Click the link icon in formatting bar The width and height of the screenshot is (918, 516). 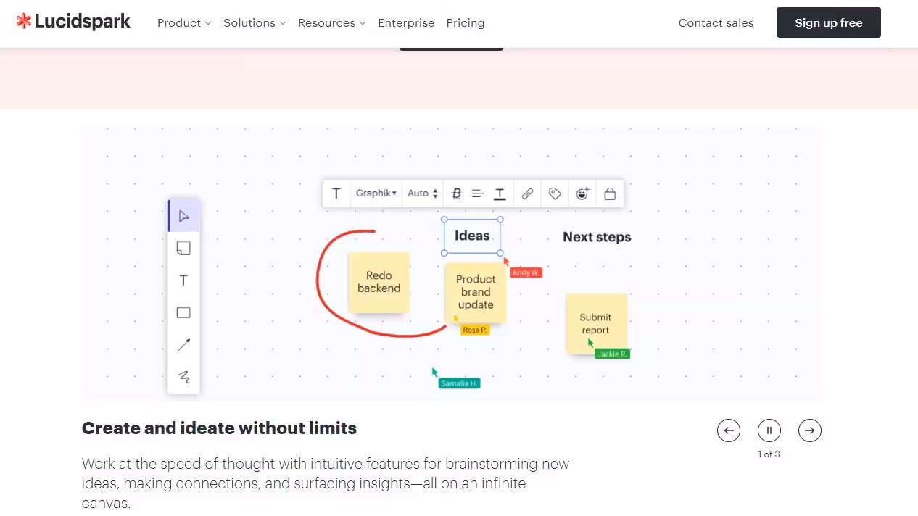[x=527, y=193]
